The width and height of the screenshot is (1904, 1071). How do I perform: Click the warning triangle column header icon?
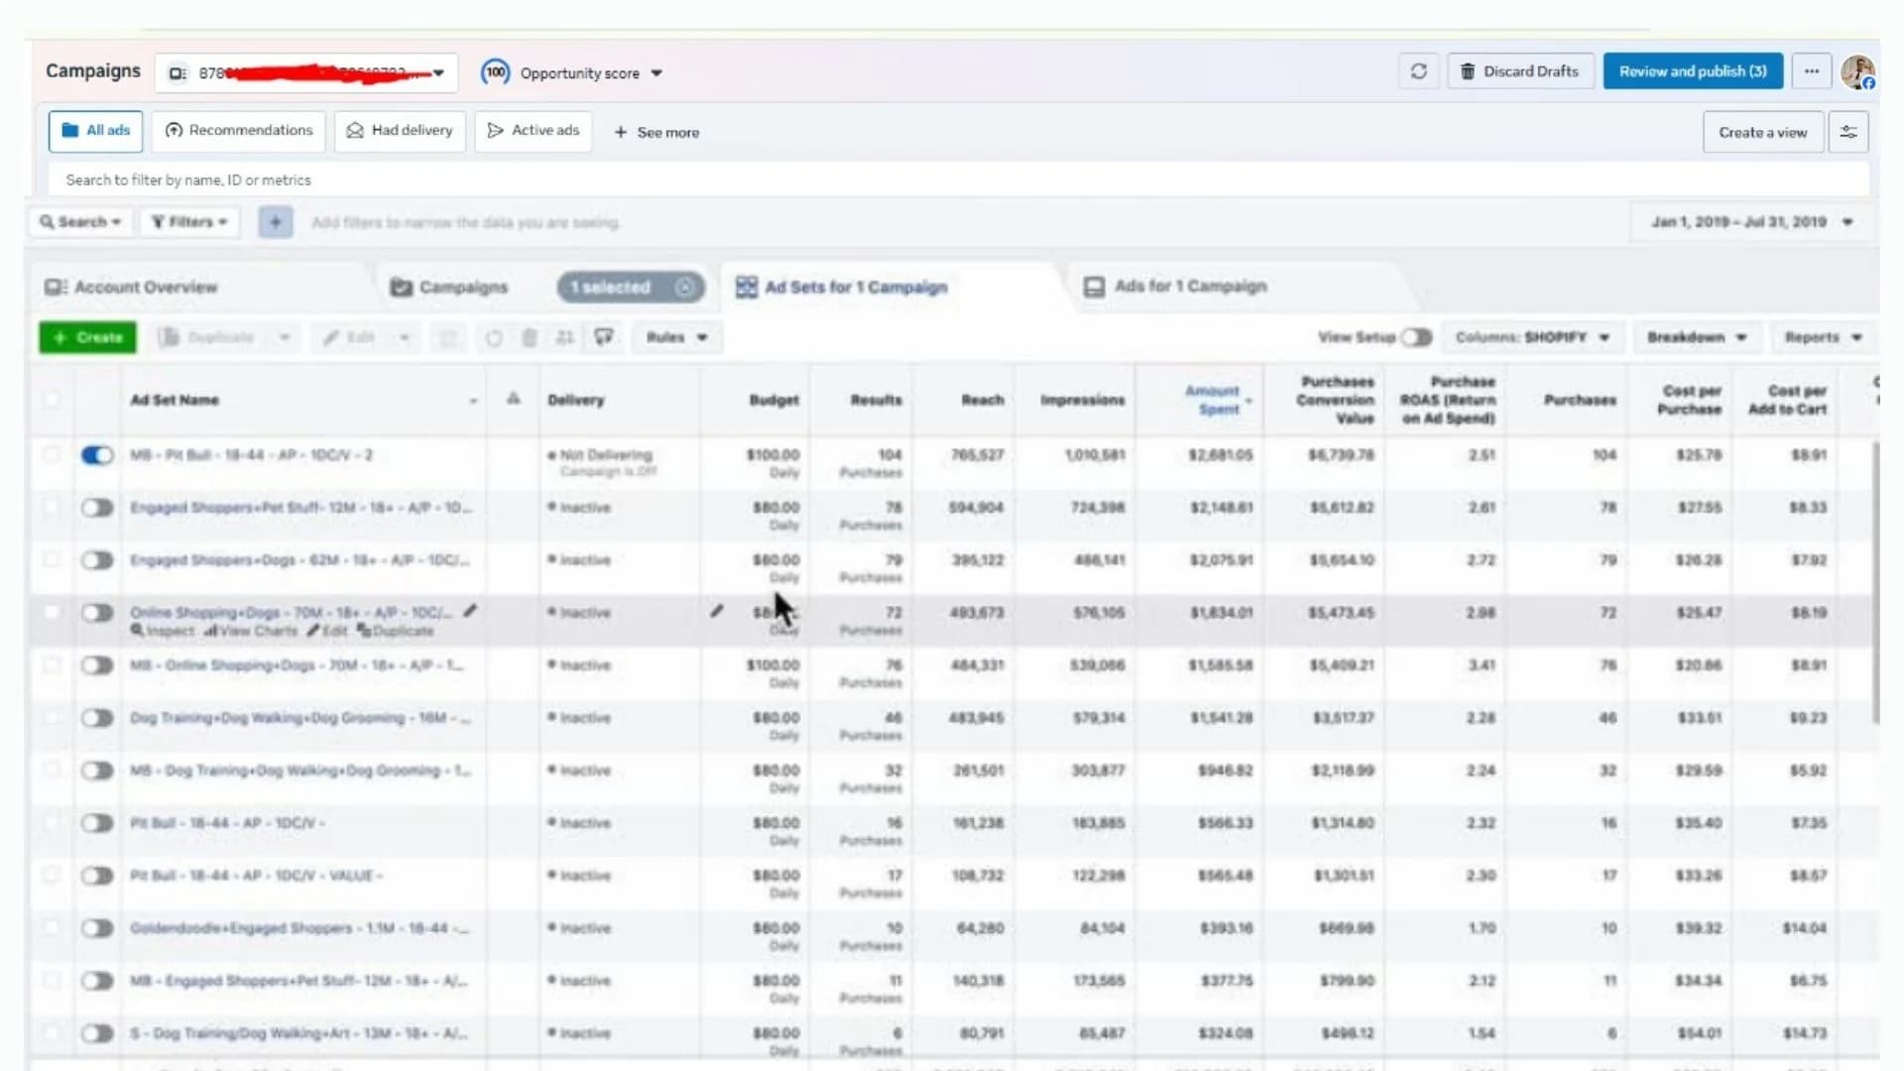(514, 399)
